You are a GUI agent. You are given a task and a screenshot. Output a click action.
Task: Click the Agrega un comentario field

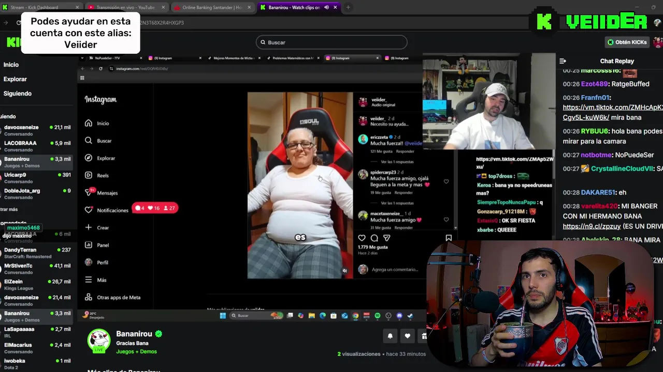395,269
